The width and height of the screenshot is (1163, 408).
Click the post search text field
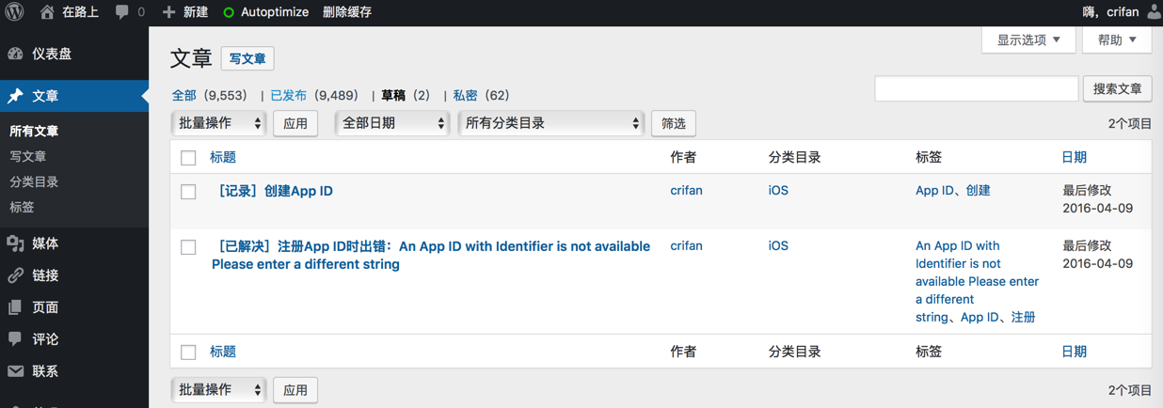976,88
